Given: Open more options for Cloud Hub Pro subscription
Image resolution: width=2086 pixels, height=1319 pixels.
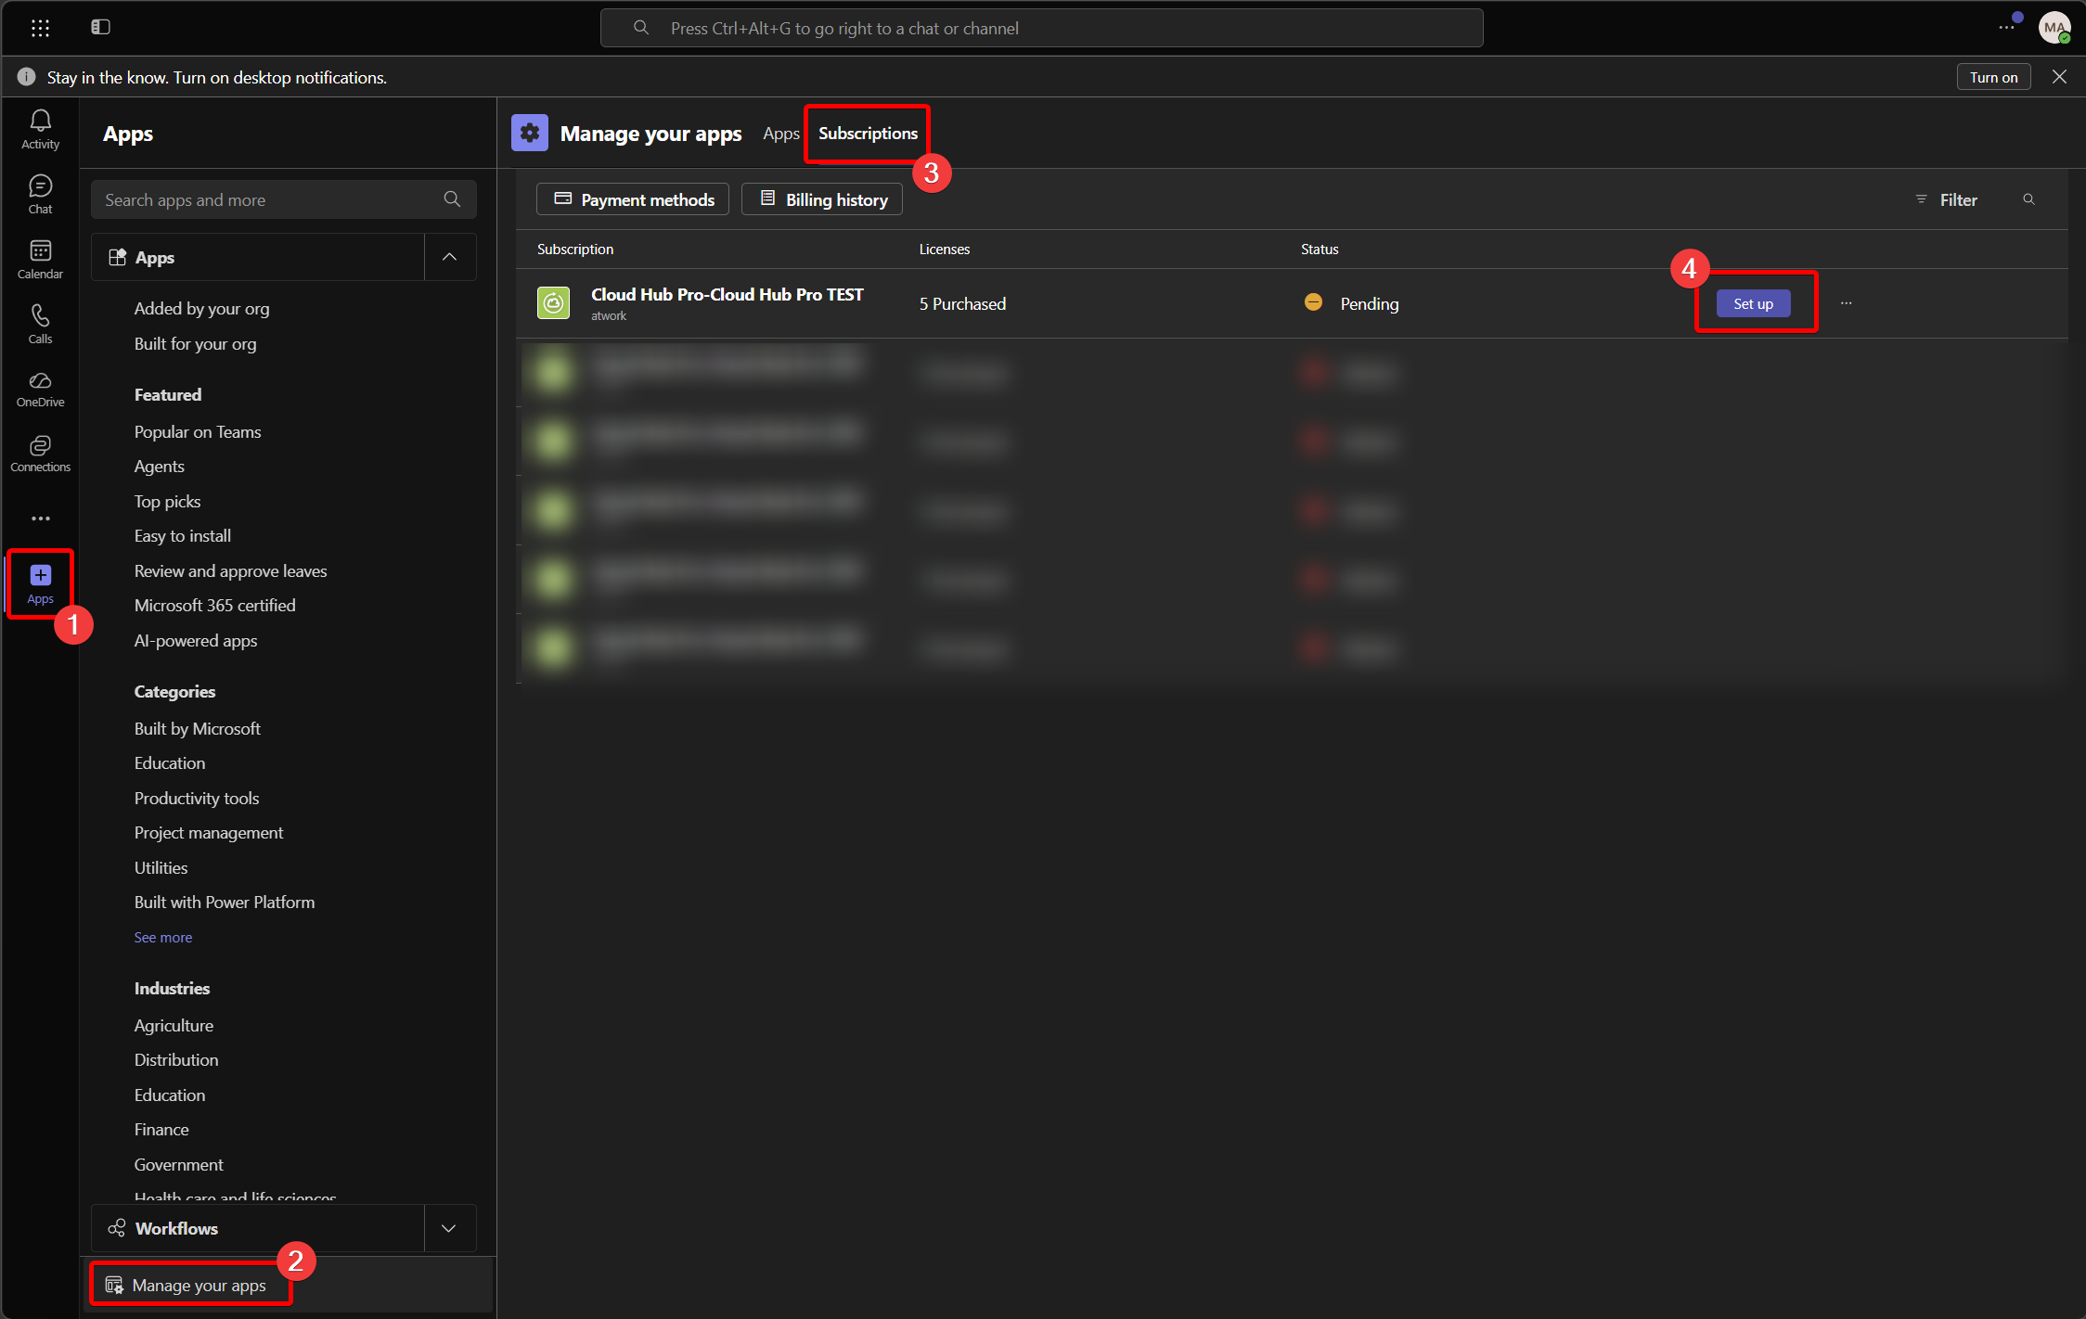Looking at the screenshot, I should pos(1846,303).
